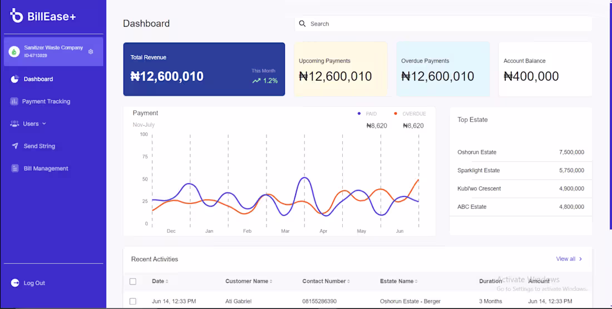Viewport: 612px width, 309px height.
Task: Open the Total Revenue card
Action: (204, 69)
